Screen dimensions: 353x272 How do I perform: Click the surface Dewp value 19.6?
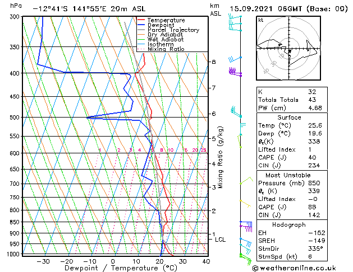315,134
